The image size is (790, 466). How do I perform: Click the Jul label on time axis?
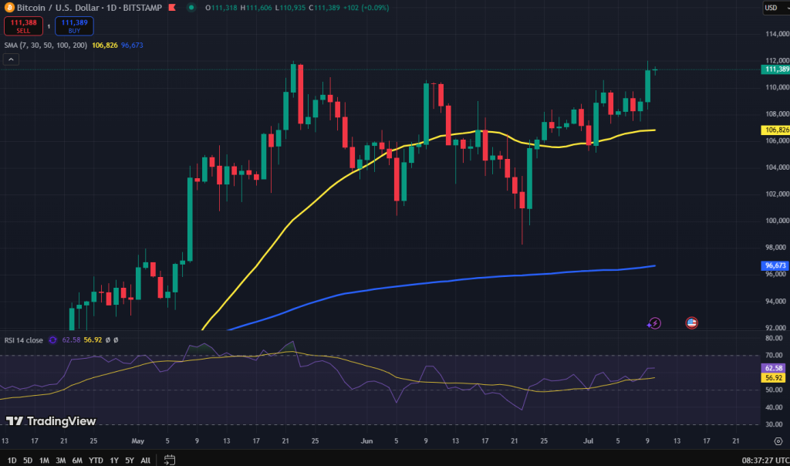click(x=588, y=441)
